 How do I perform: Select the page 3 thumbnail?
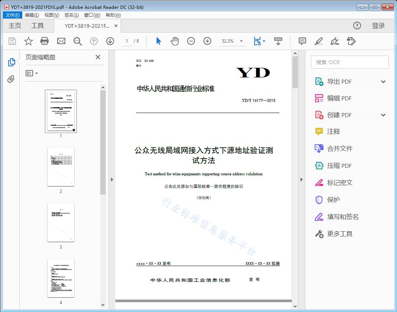[60, 222]
